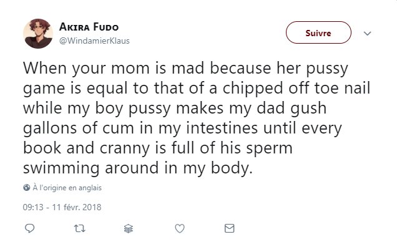397x252 pixels.
Task: Expand the chevron menu next to Suivre
Action: tap(367, 33)
